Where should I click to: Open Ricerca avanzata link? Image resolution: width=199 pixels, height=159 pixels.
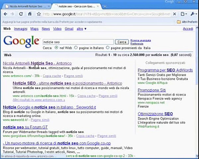(x=141, y=40)
